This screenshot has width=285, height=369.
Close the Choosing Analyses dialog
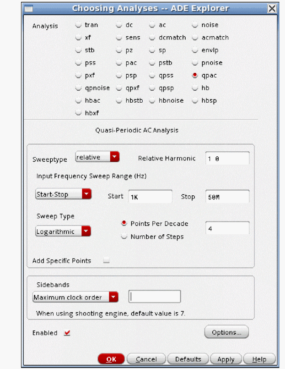pos(272,9)
